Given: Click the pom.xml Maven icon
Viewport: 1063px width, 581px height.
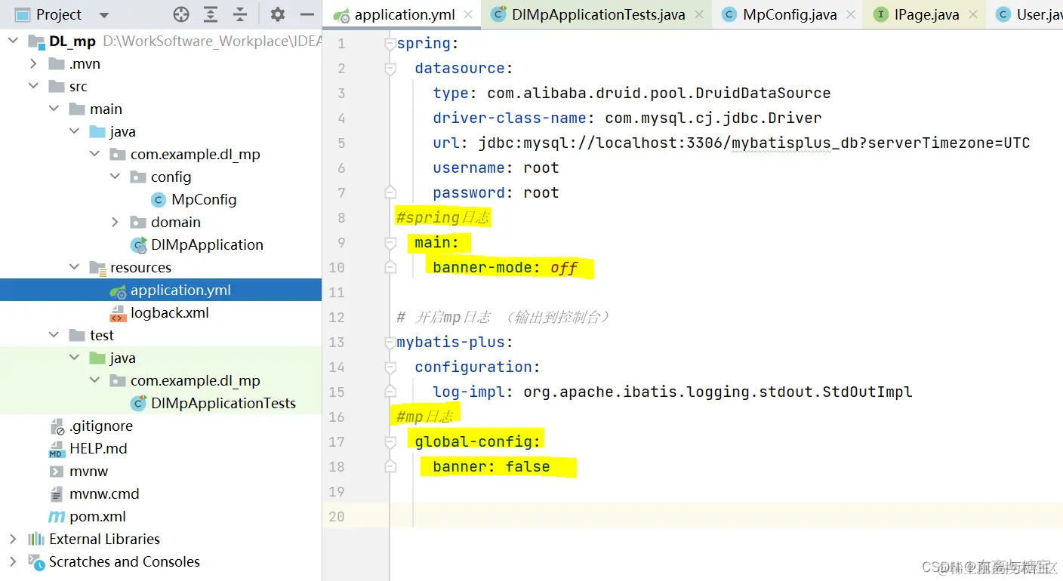Looking at the screenshot, I should pos(57,517).
